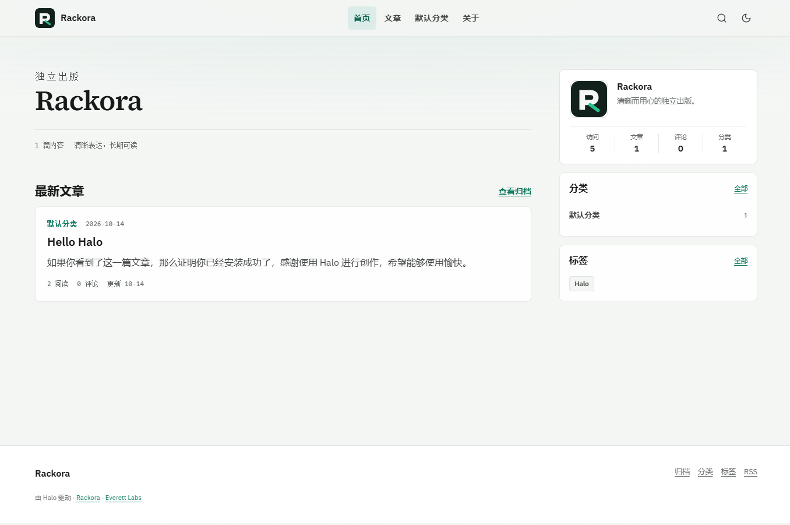The height and width of the screenshot is (525, 790).
Task: Click the Halo tag chip
Action: click(x=581, y=284)
